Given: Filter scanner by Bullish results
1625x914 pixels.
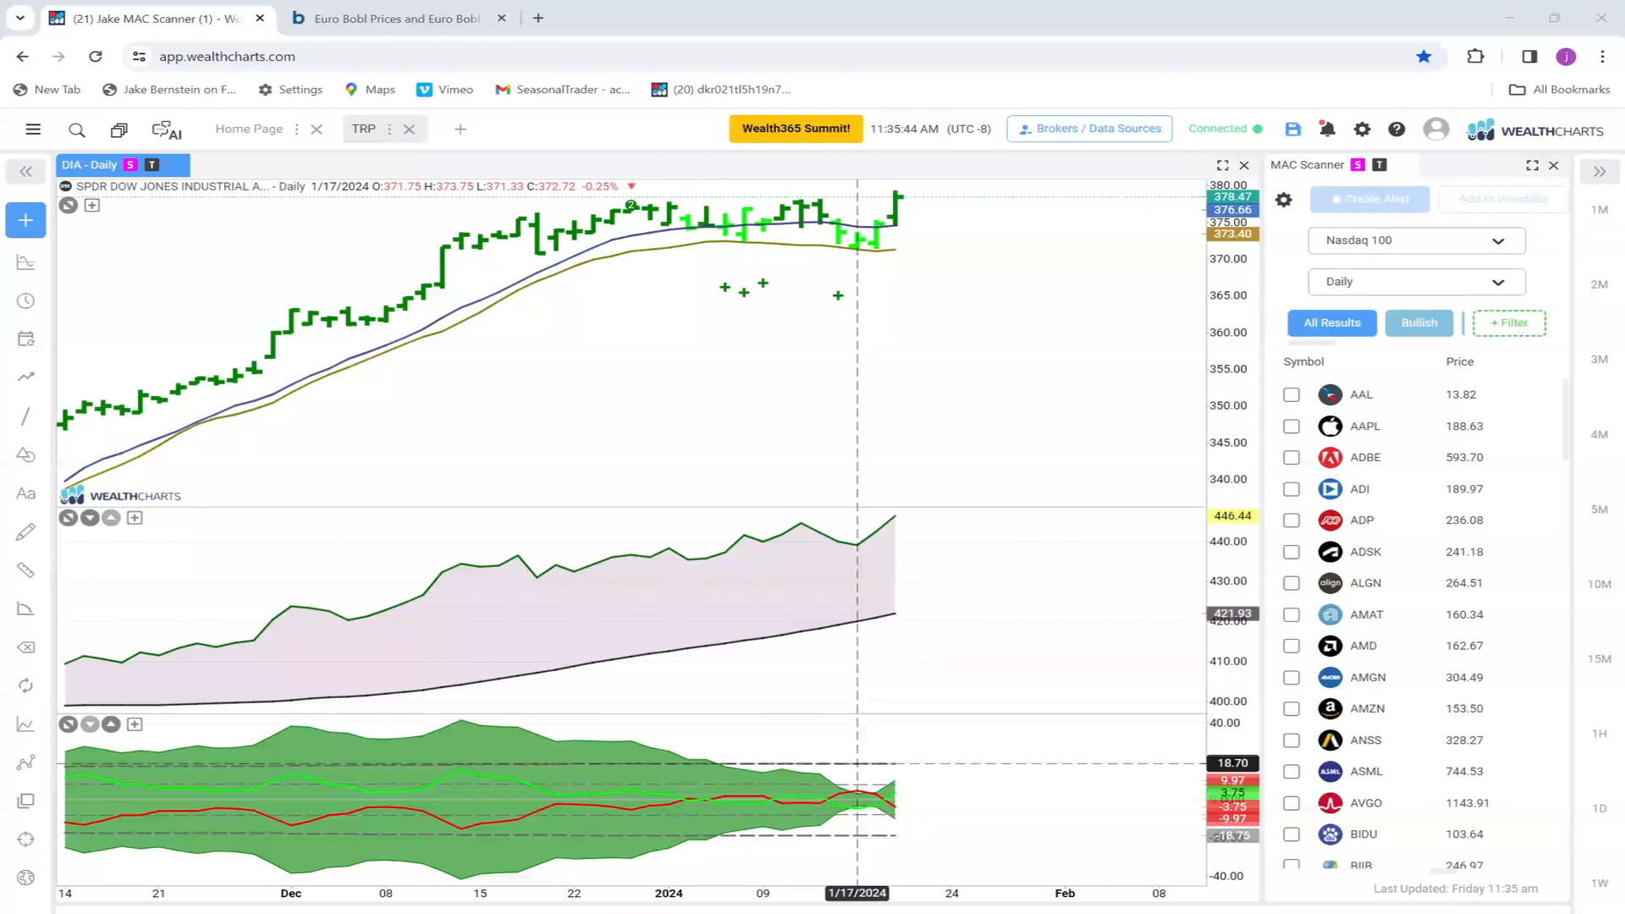Looking at the screenshot, I should (x=1419, y=322).
